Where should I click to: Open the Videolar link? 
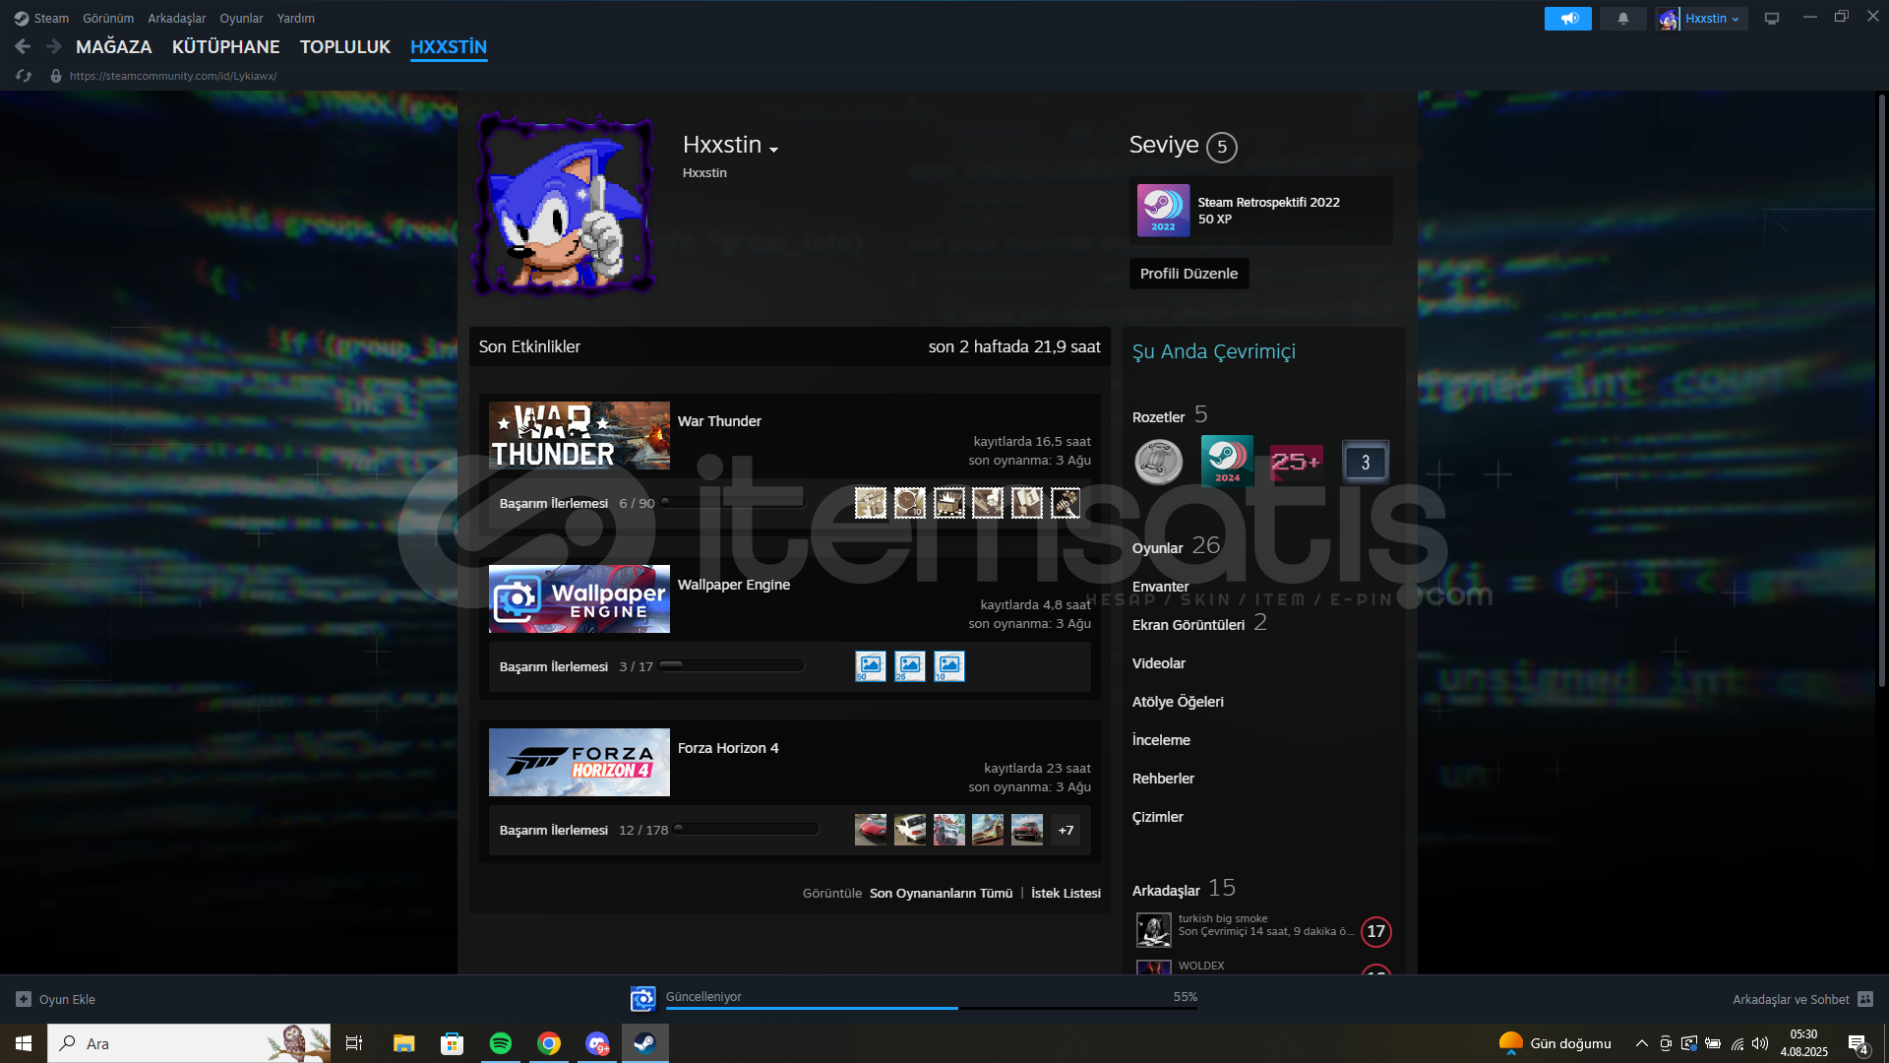point(1159,663)
